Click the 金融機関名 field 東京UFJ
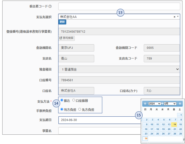This screenshot has width=185, height=144. [77, 48]
